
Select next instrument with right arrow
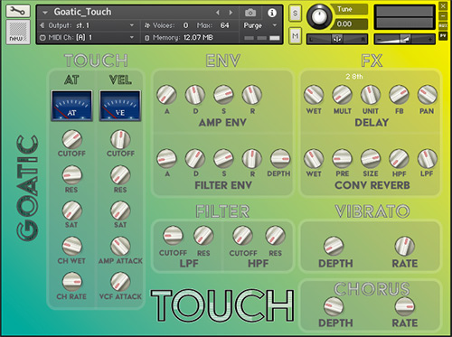pyautogui.click(x=231, y=13)
